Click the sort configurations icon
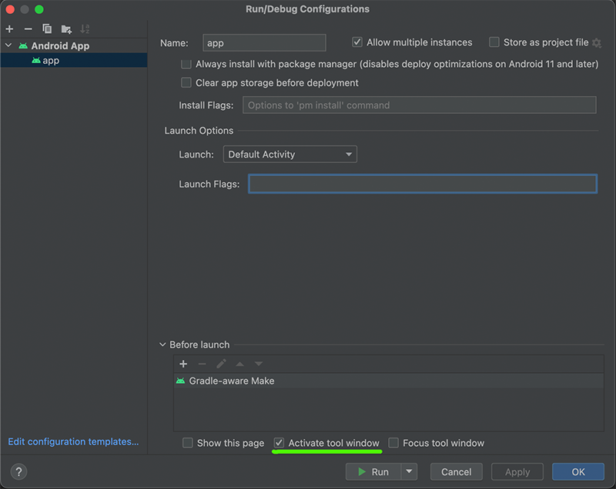This screenshot has height=489, width=616. click(x=85, y=29)
